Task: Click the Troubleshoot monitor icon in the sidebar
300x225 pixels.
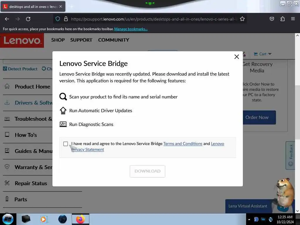Action: [x=7, y=119]
